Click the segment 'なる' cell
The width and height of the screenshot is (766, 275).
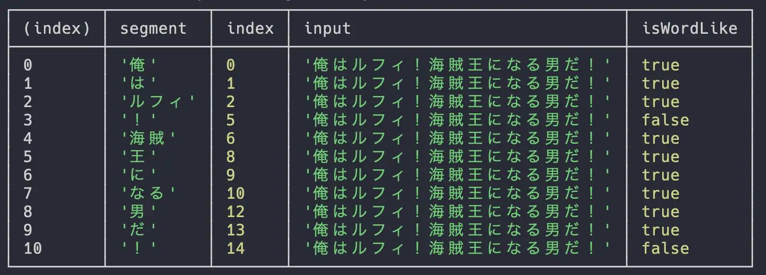click(148, 193)
